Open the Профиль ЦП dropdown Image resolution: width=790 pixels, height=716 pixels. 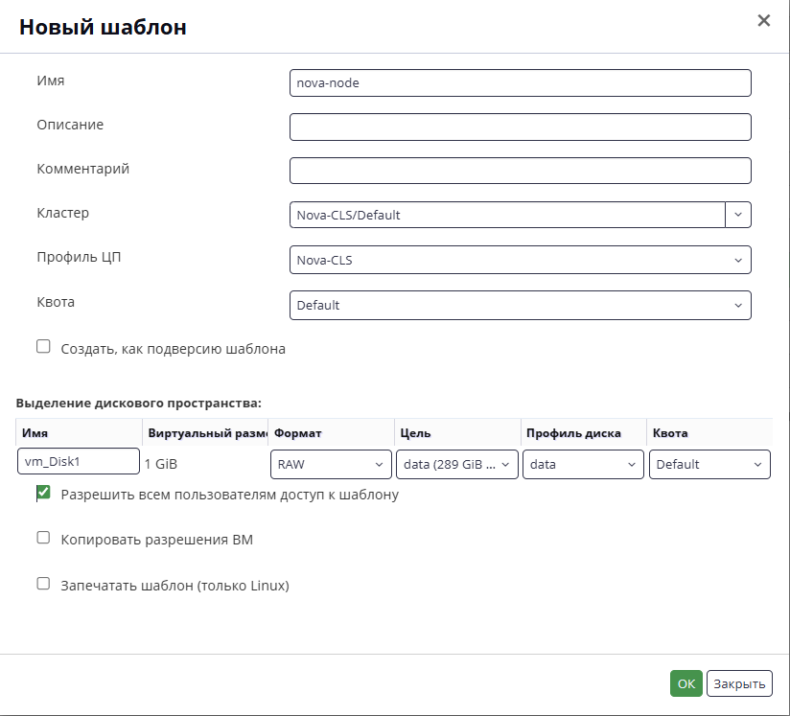520,260
